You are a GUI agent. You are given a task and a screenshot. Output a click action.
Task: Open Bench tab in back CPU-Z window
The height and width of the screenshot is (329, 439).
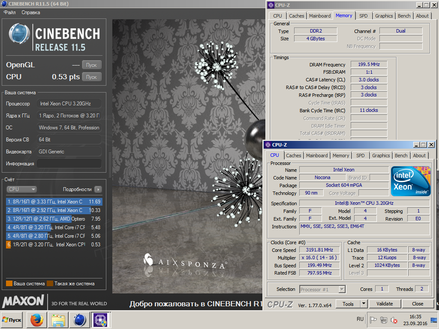[404, 16]
